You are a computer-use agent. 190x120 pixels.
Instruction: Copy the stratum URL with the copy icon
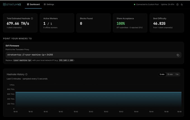(x=178, y=55)
